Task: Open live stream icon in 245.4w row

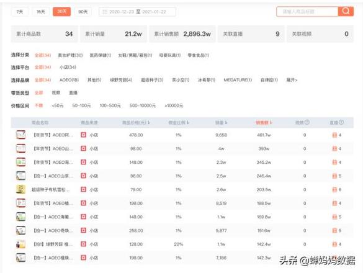Action: (x=334, y=176)
